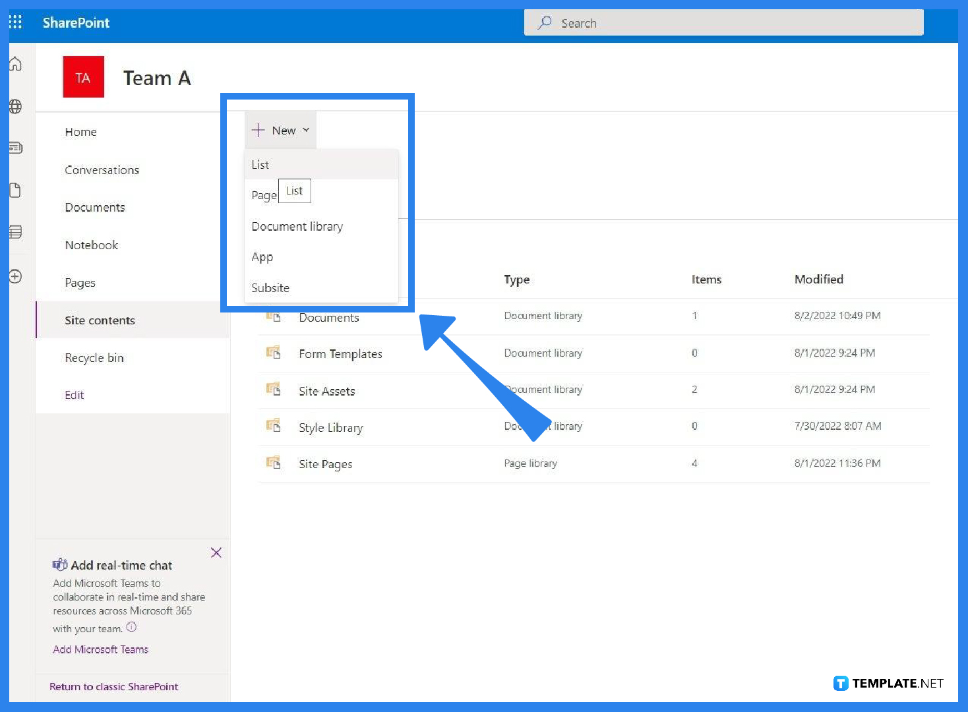Click modified date 8/1/2022 11:36 PM
Screen dimensions: 968x712
tap(837, 463)
